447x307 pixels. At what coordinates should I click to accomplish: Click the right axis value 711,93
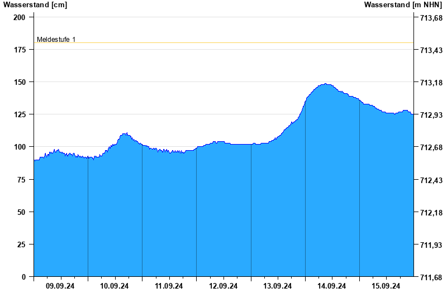[x=431, y=245]
